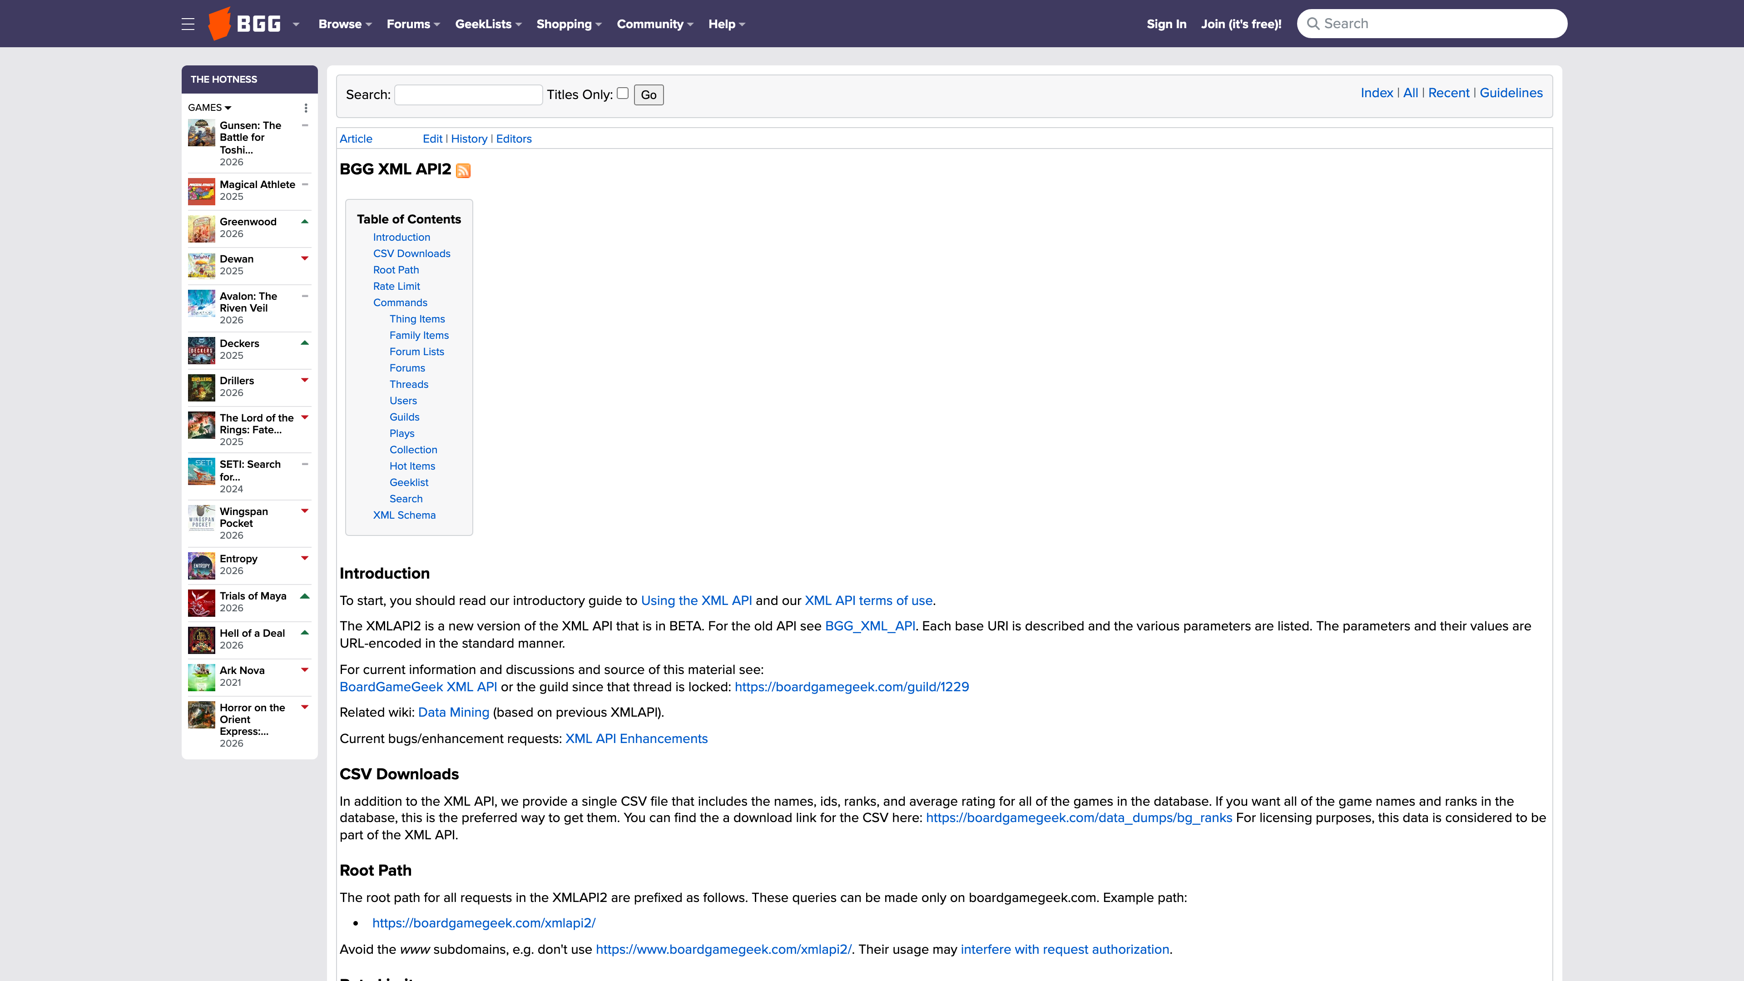
Task: Click the red down arrow beside Dewan
Action: click(x=305, y=258)
